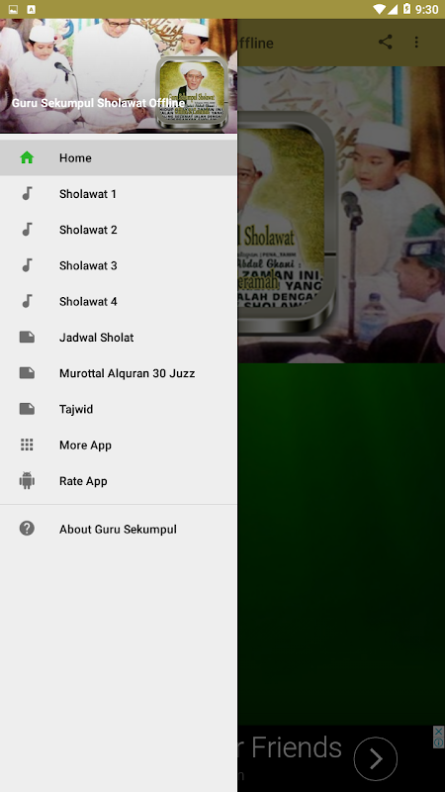The width and height of the screenshot is (445, 792).
Task: Open the three-dot overflow menu
Action: 416,42
